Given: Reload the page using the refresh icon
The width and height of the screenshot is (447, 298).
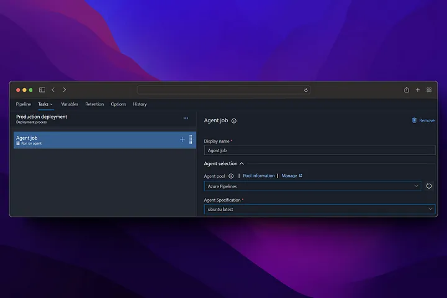Looking at the screenshot, I should (306, 90).
